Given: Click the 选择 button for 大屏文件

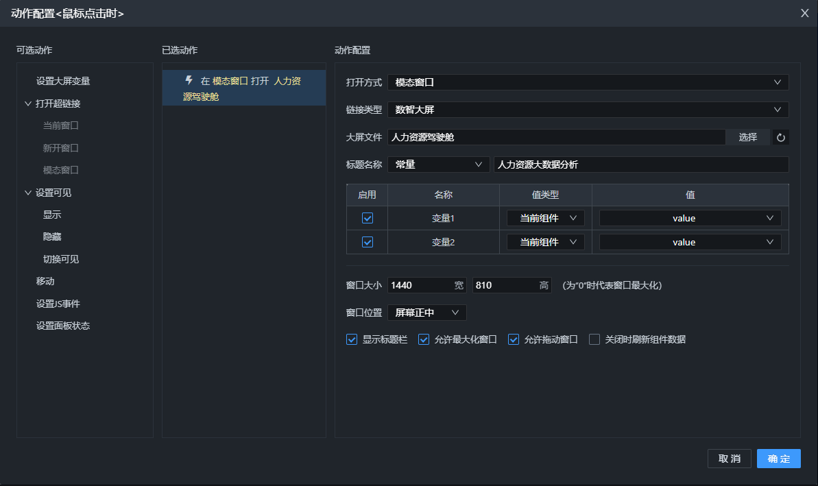Looking at the screenshot, I should point(747,137).
